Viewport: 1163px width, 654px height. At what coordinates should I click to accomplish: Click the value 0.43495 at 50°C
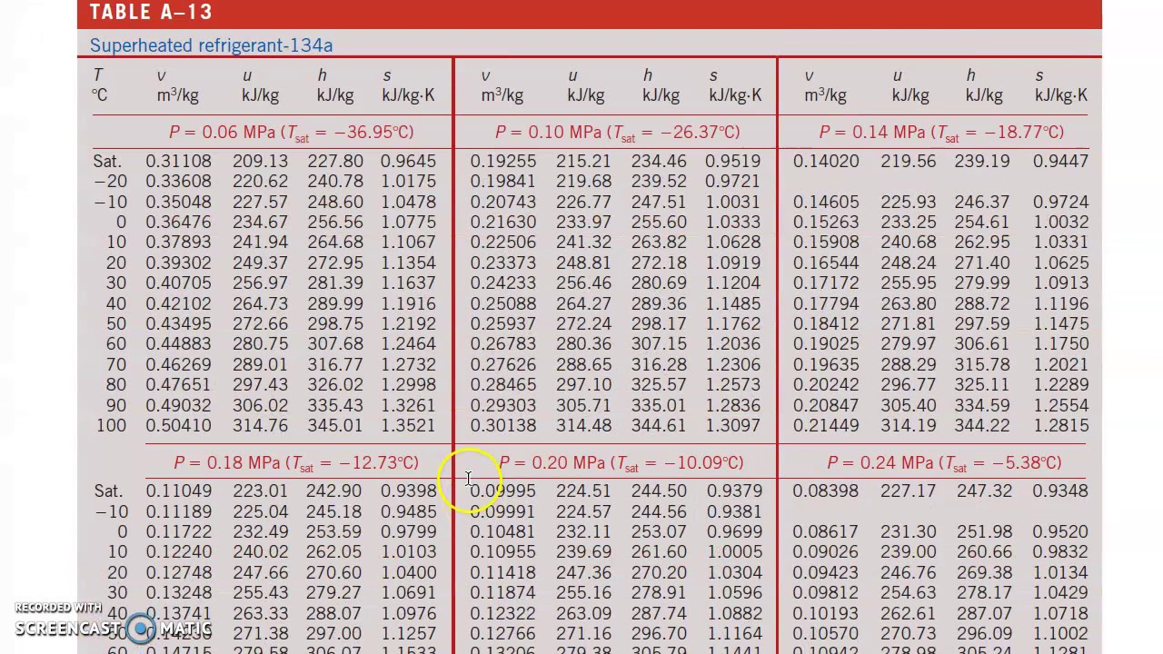tap(178, 324)
